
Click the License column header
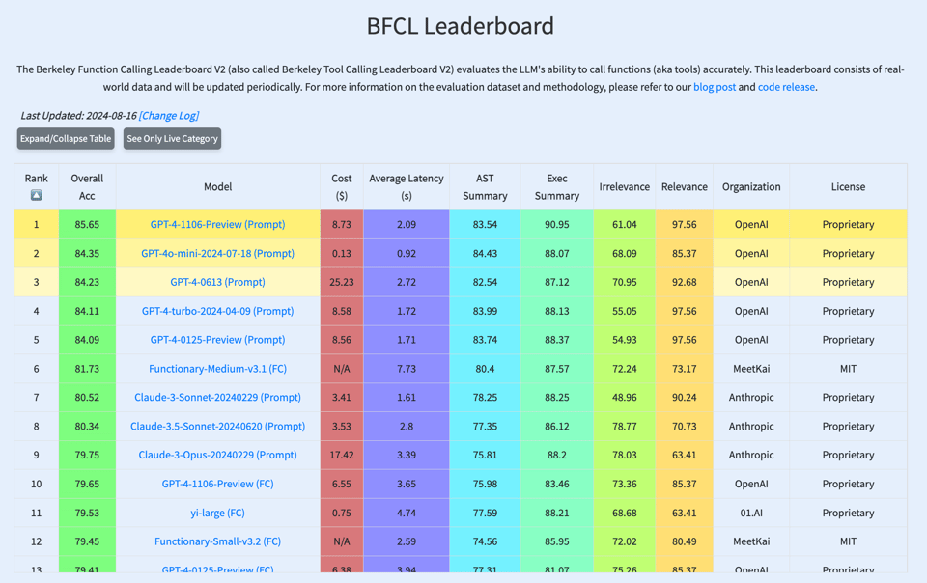848,186
